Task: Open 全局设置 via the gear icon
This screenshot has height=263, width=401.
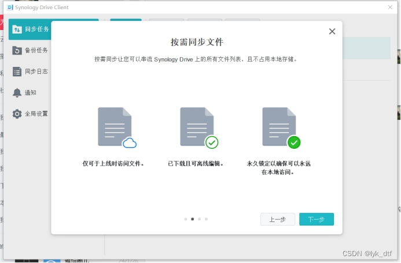Action: click(x=17, y=114)
